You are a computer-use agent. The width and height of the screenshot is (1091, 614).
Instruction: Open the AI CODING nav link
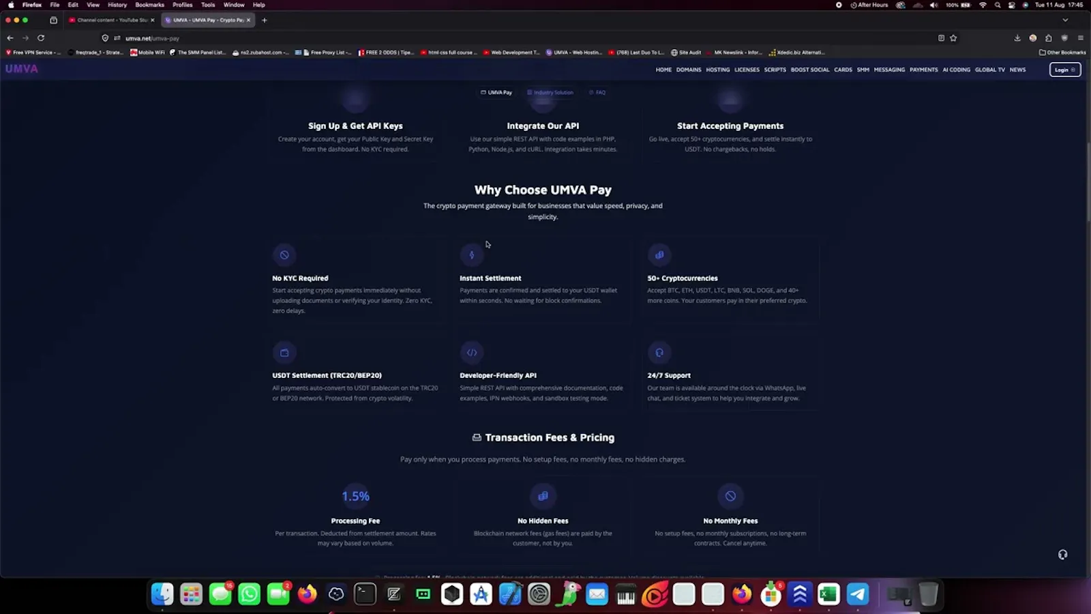point(956,70)
